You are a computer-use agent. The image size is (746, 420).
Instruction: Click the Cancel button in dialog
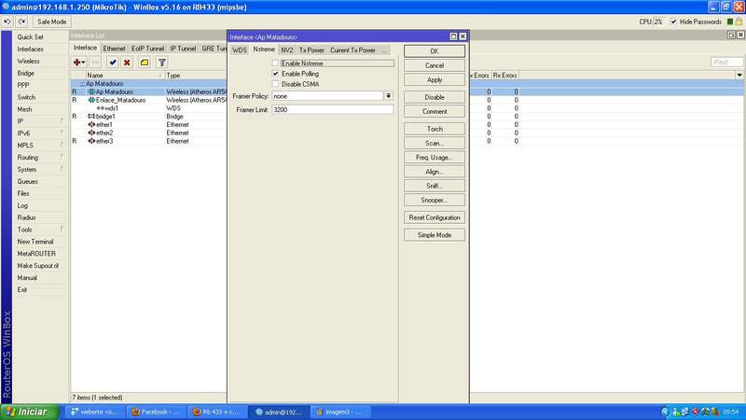pos(435,65)
